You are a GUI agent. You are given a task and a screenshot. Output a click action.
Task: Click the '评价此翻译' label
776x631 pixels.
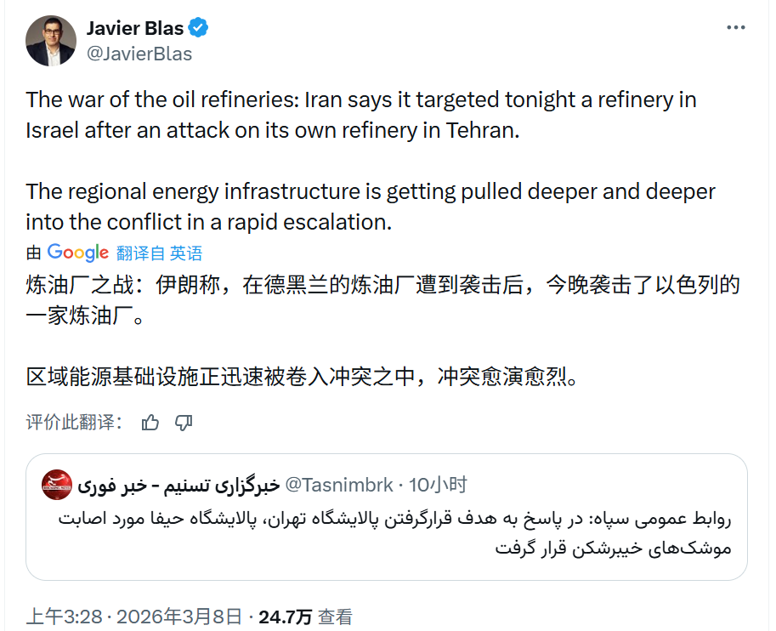(x=74, y=423)
